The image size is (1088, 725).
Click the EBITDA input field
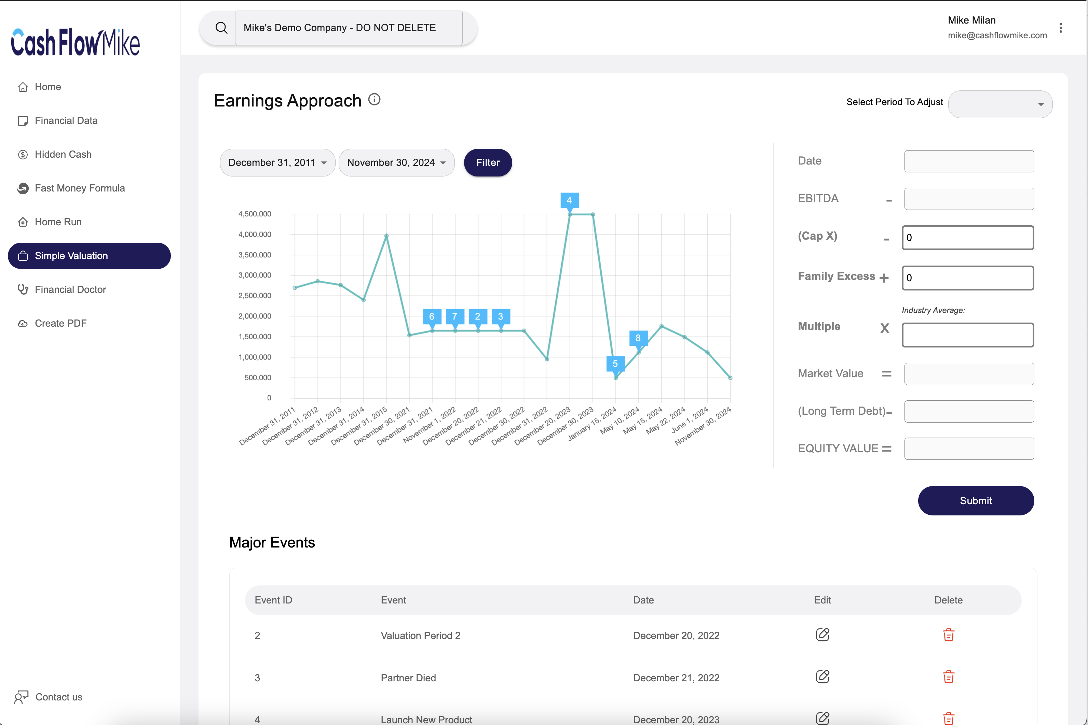(x=969, y=198)
